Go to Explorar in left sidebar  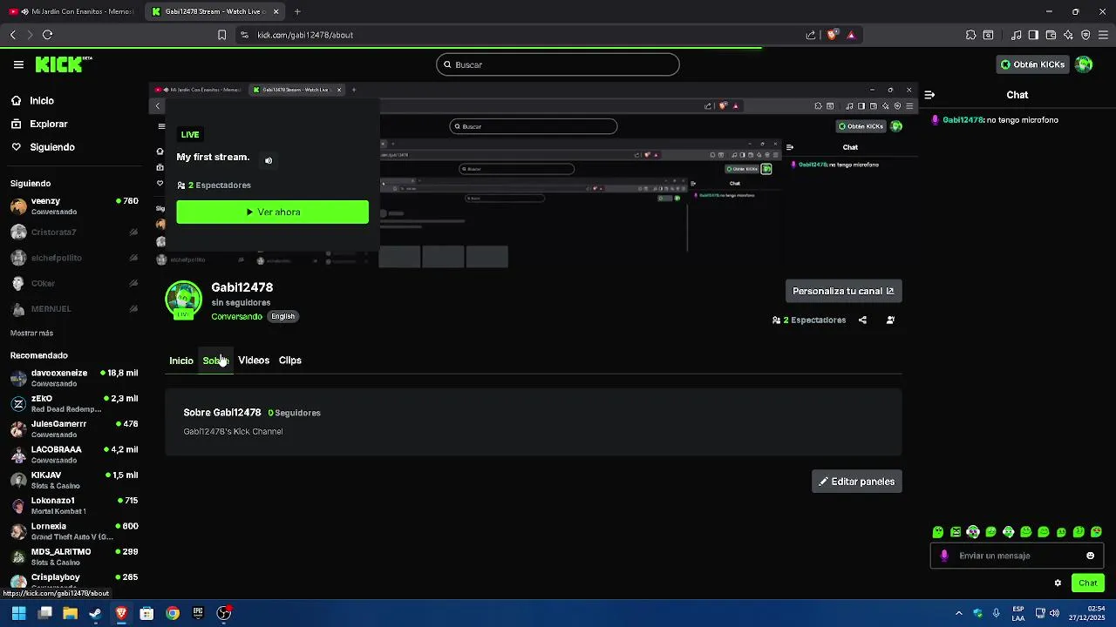point(48,125)
